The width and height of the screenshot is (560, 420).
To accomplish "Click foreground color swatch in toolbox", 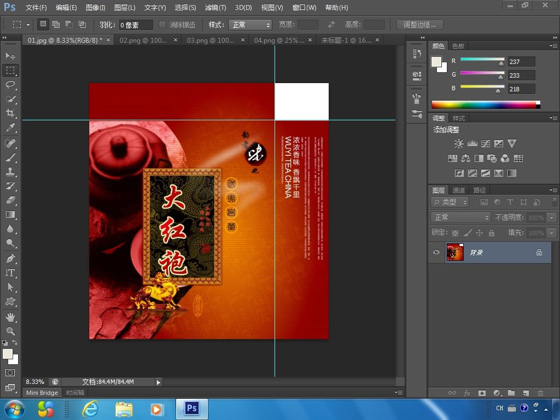I will coord(8,354).
